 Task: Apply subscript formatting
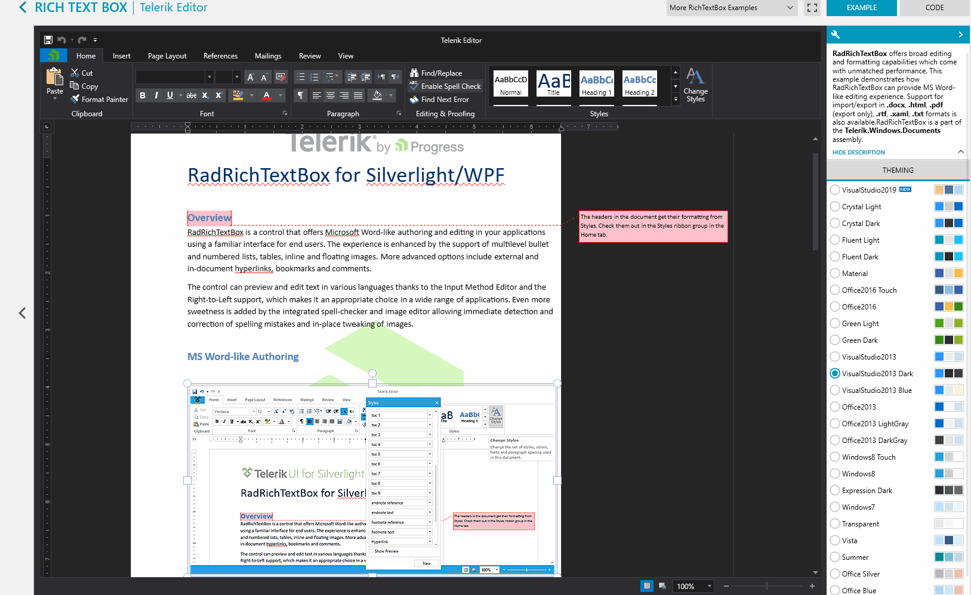pos(205,95)
